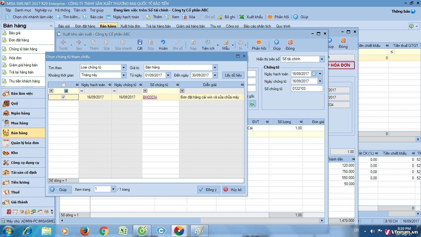This screenshot has height=237, width=421.
Task: Click the Số chứng từ input field
Action: pos(307,89)
